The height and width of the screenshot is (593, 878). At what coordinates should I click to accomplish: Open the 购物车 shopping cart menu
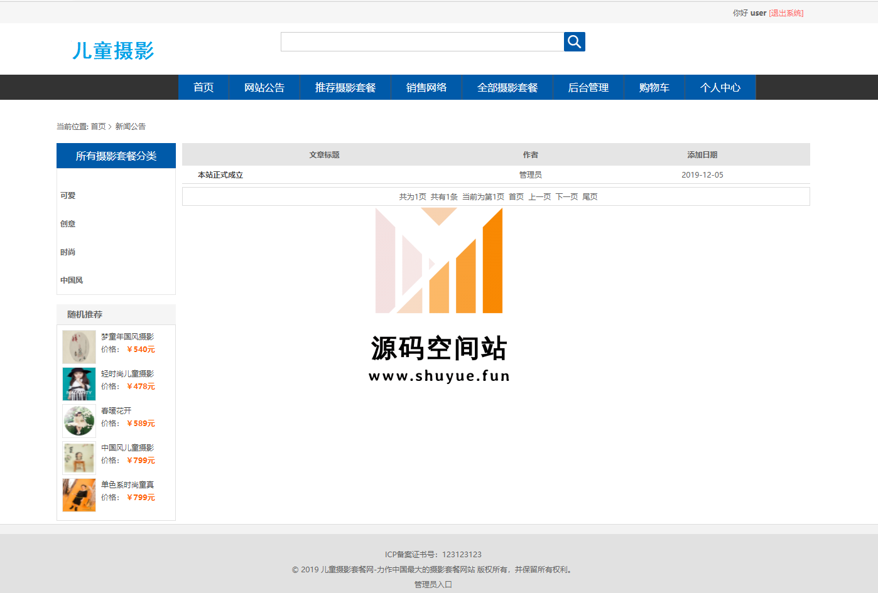point(654,87)
